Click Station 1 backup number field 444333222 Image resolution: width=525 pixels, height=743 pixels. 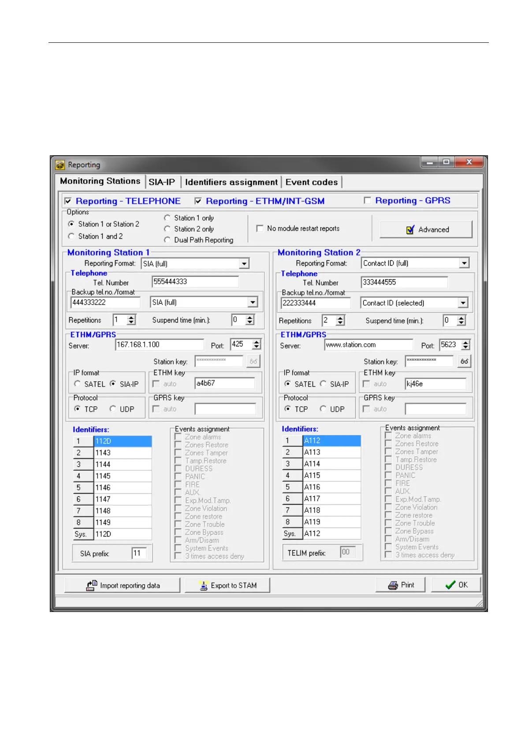coord(105,302)
